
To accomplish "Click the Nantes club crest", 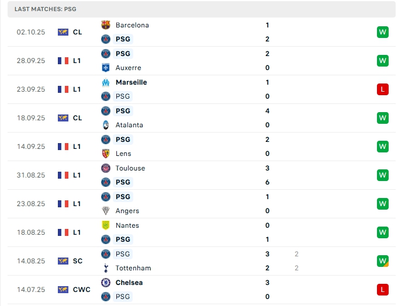I will point(106,225).
